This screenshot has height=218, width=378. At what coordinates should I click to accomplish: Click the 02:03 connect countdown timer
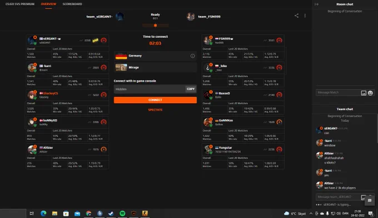pyautogui.click(x=155, y=43)
